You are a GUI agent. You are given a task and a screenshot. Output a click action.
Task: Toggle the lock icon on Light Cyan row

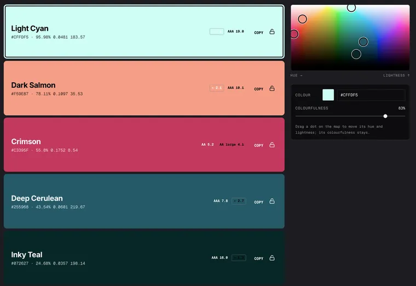coord(272,32)
